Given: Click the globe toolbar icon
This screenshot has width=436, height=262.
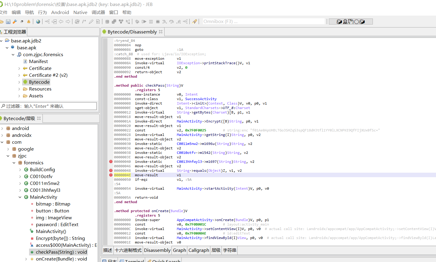Looking at the screenshot, I should click(38, 22).
